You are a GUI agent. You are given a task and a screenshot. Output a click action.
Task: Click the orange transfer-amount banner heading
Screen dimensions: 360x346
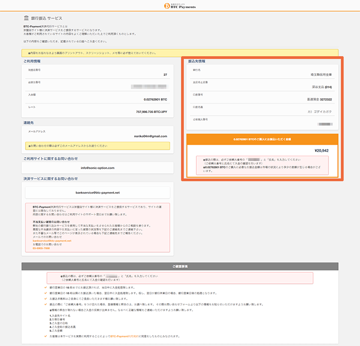pos(262,139)
